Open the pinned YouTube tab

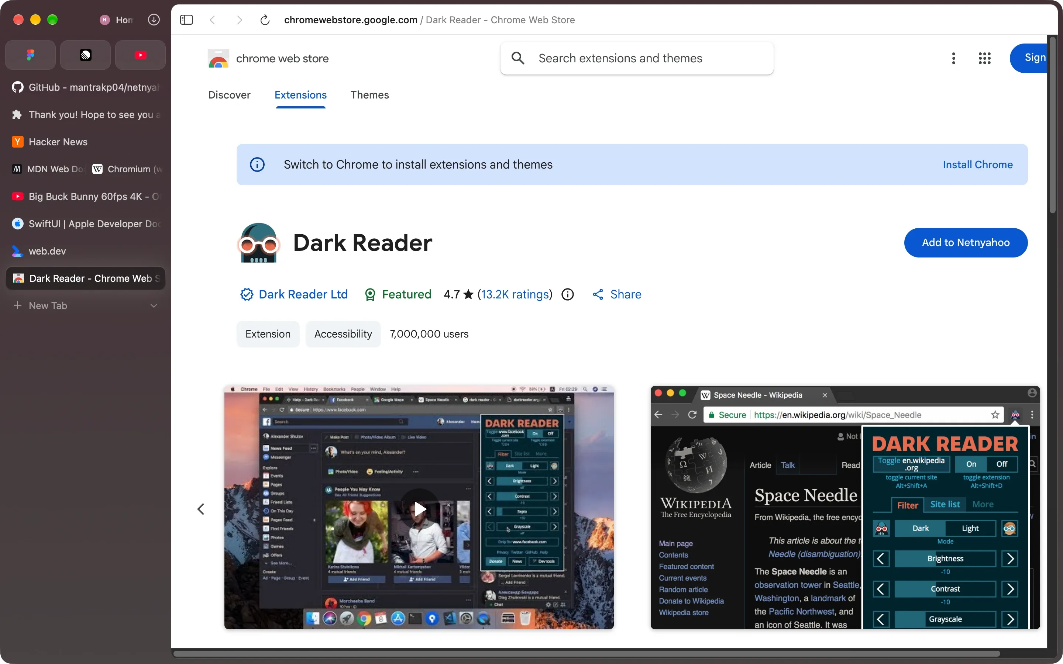pyautogui.click(x=140, y=55)
